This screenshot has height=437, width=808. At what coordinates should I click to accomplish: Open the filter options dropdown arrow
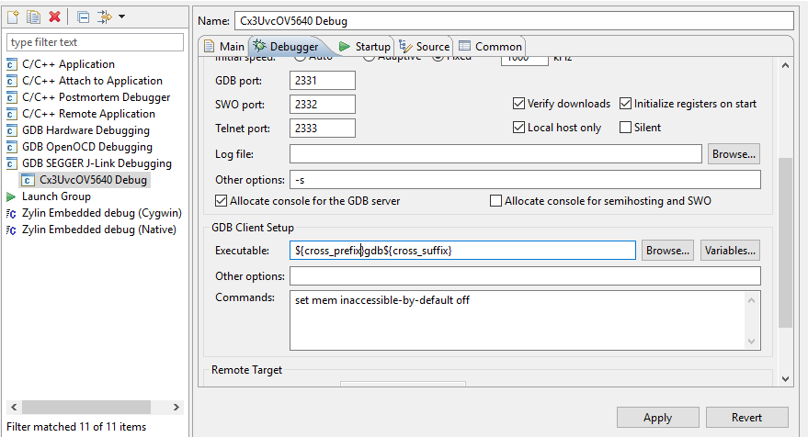click(121, 17)
